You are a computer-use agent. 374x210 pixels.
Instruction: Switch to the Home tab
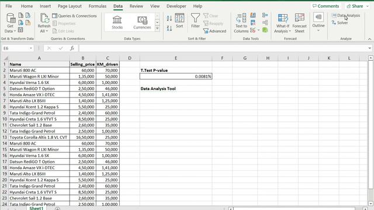[27, 6]
